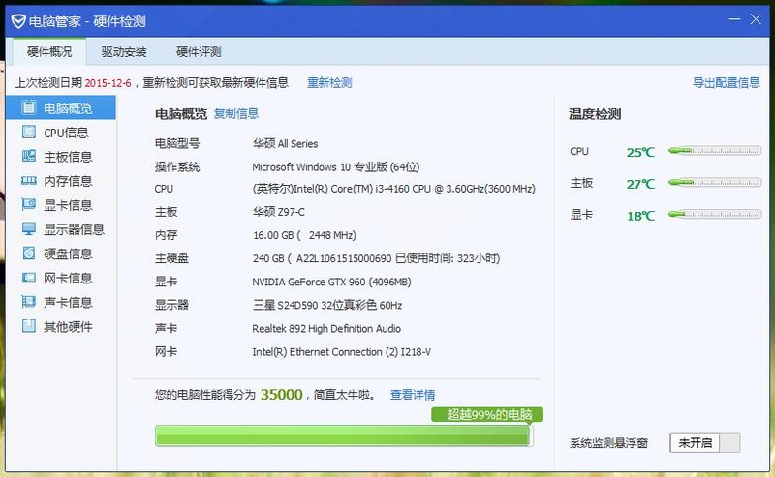This screenshot has height=477, width=775.
Task: Click the 显示器信息 monitor icon
Action: point(29,228)
